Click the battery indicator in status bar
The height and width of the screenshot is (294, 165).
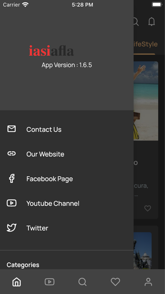pyautogui.click(x=157, y=5)
